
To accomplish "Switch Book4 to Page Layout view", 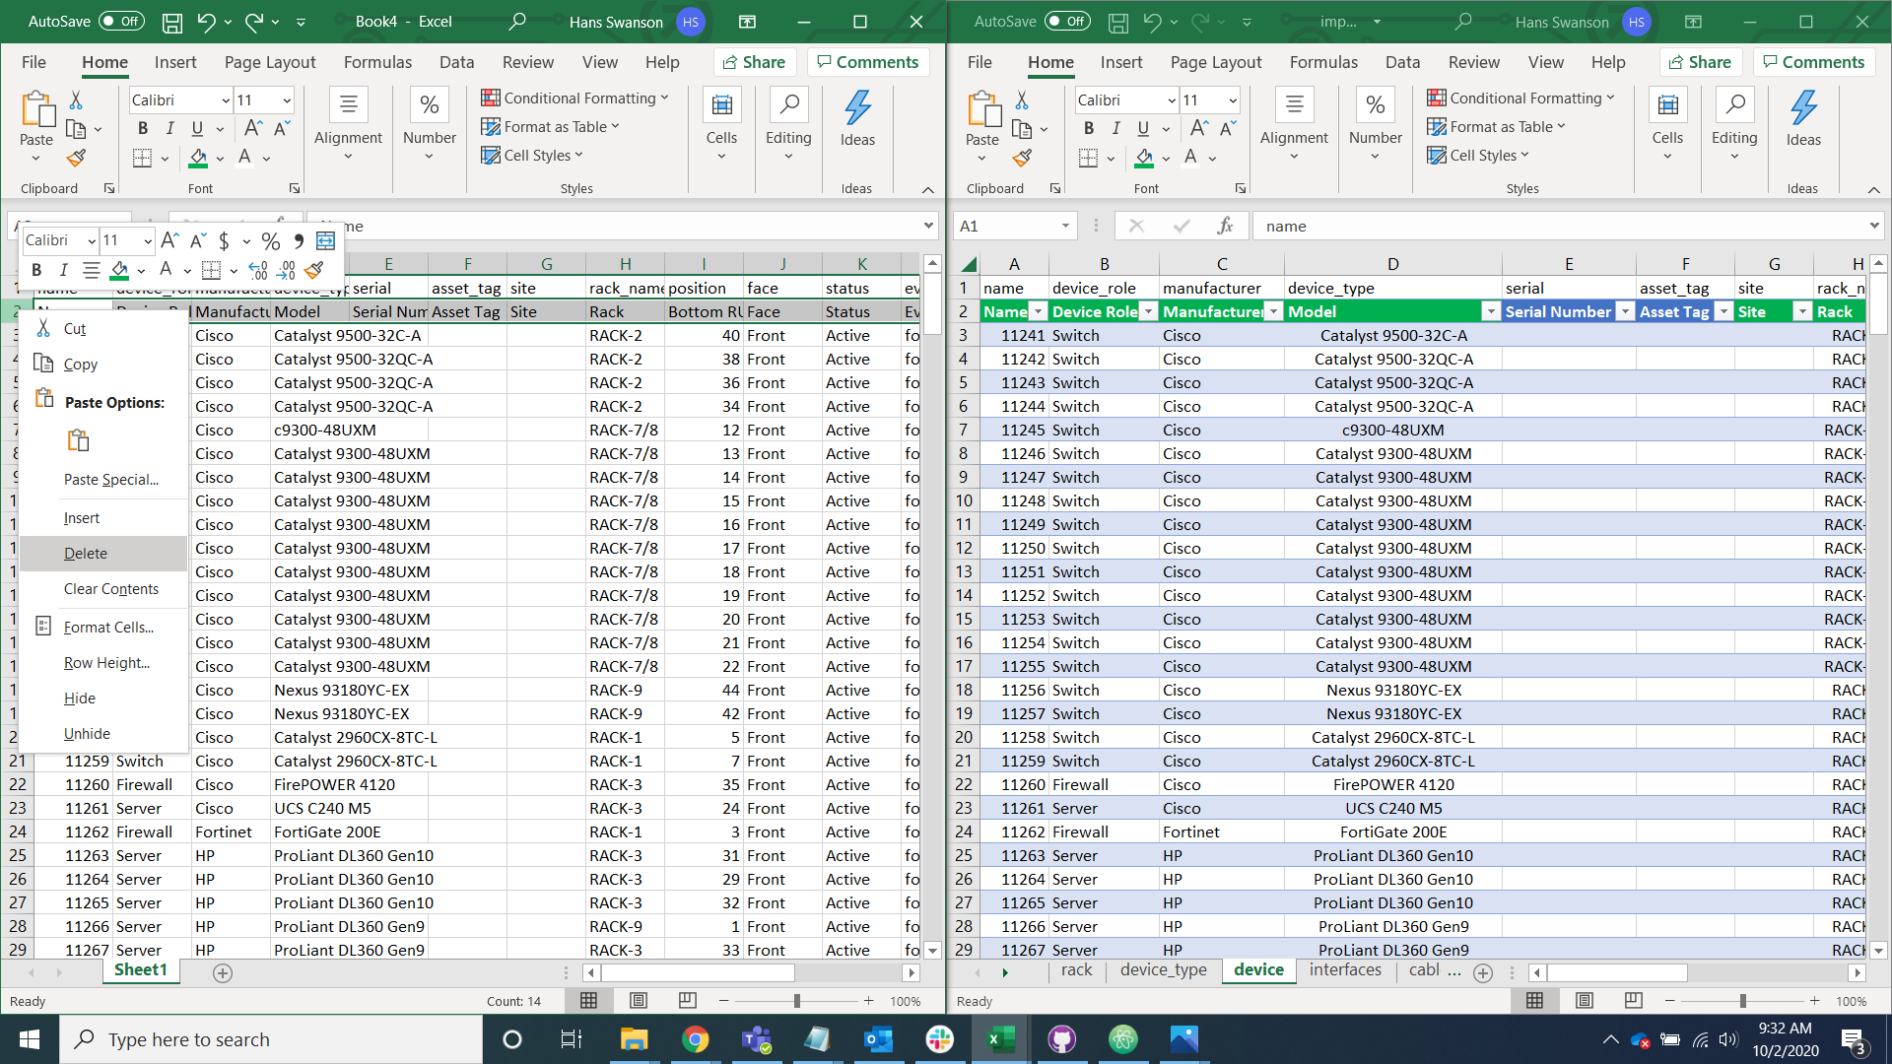I will tap(639, 1001).
